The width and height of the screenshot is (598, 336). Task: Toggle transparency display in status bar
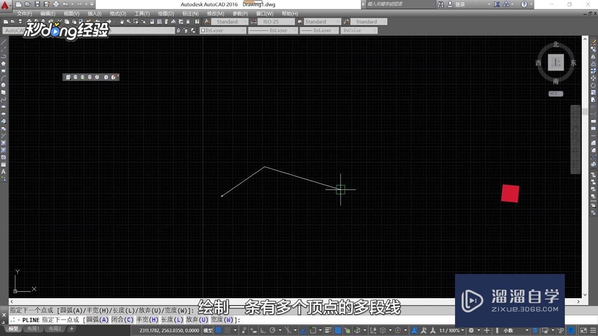pyautogui.click(x=337, y=330)
